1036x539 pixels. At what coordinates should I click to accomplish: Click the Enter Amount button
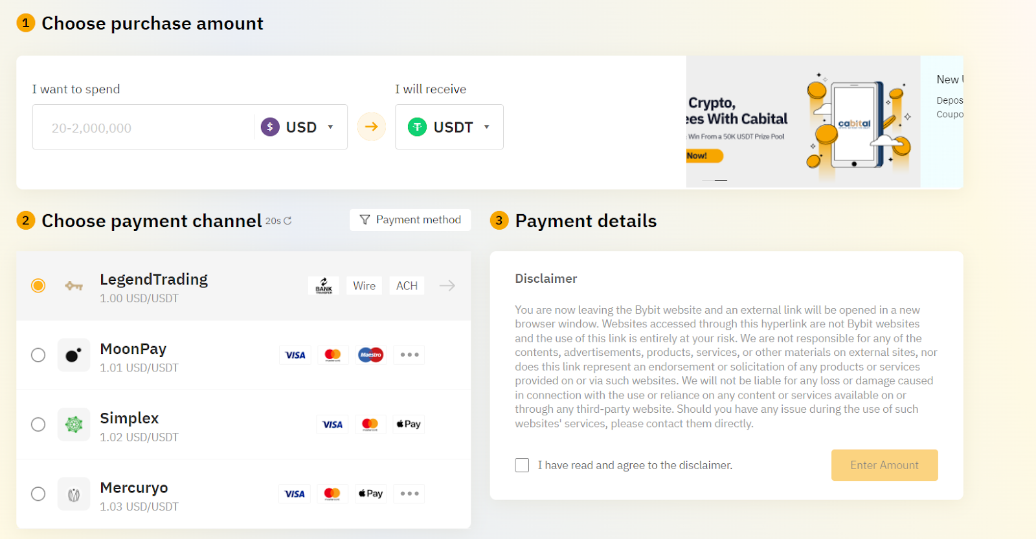click(x=884, y=465)
